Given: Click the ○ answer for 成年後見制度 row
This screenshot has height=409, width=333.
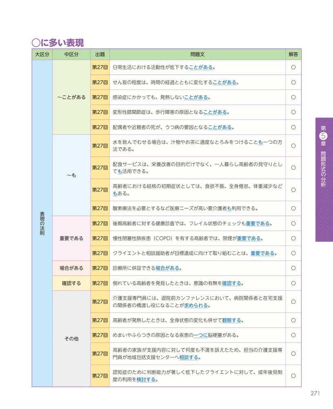Looking at the screenshot, I should click(x=293, y=376).
